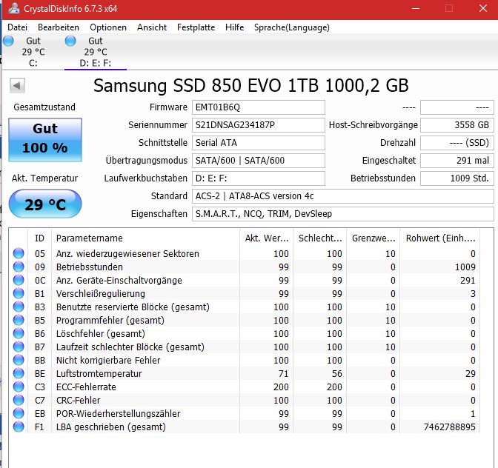
Task: Click the Firmware field EMT01B6Q
Action: point(259,107)
